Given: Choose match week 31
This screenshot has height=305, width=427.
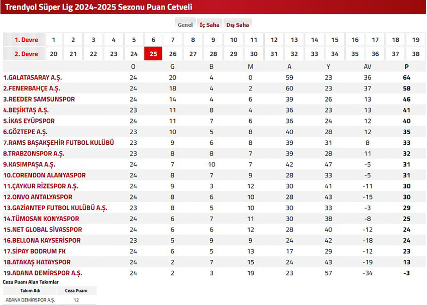Looking at the screenshot, I should pyautogui.click(x=274, y=54).
